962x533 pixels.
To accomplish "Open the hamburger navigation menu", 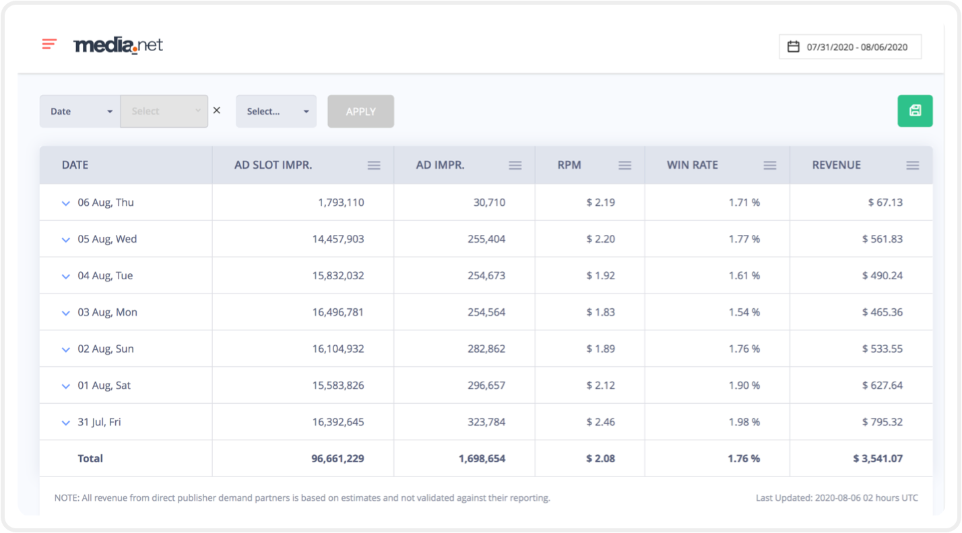I will 49,44.
